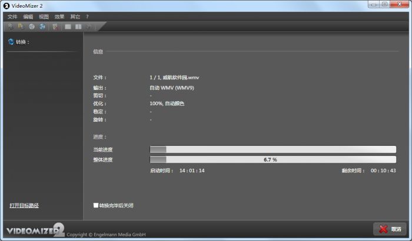Open the ? help menu
This screenshot has width=412, height=241.
click(87, 16)
